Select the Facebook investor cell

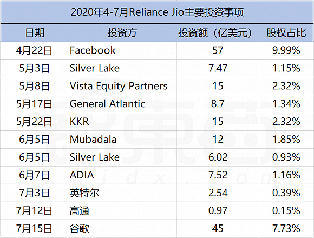point(122,50)
